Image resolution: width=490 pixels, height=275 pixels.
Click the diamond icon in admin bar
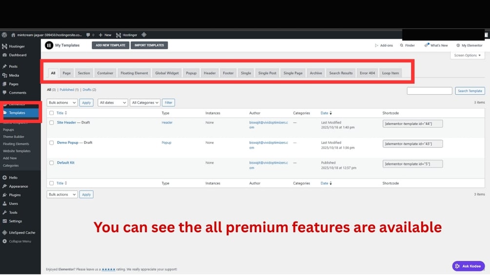(x=144, y=35)
